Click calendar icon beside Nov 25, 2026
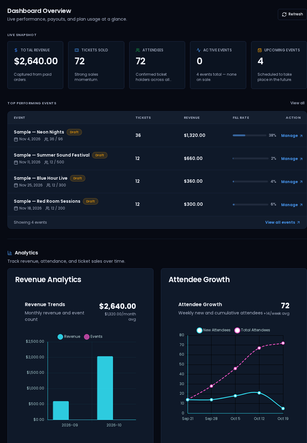The width and height of the screenshot is (307, 443). pyautogui.click(x=16, y=186)
